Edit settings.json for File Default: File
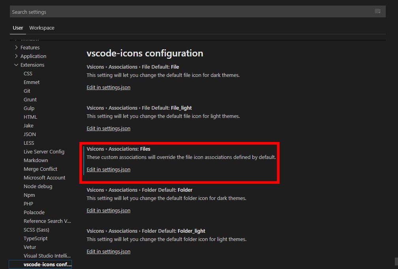398x269 pixels. coord(108,87)
